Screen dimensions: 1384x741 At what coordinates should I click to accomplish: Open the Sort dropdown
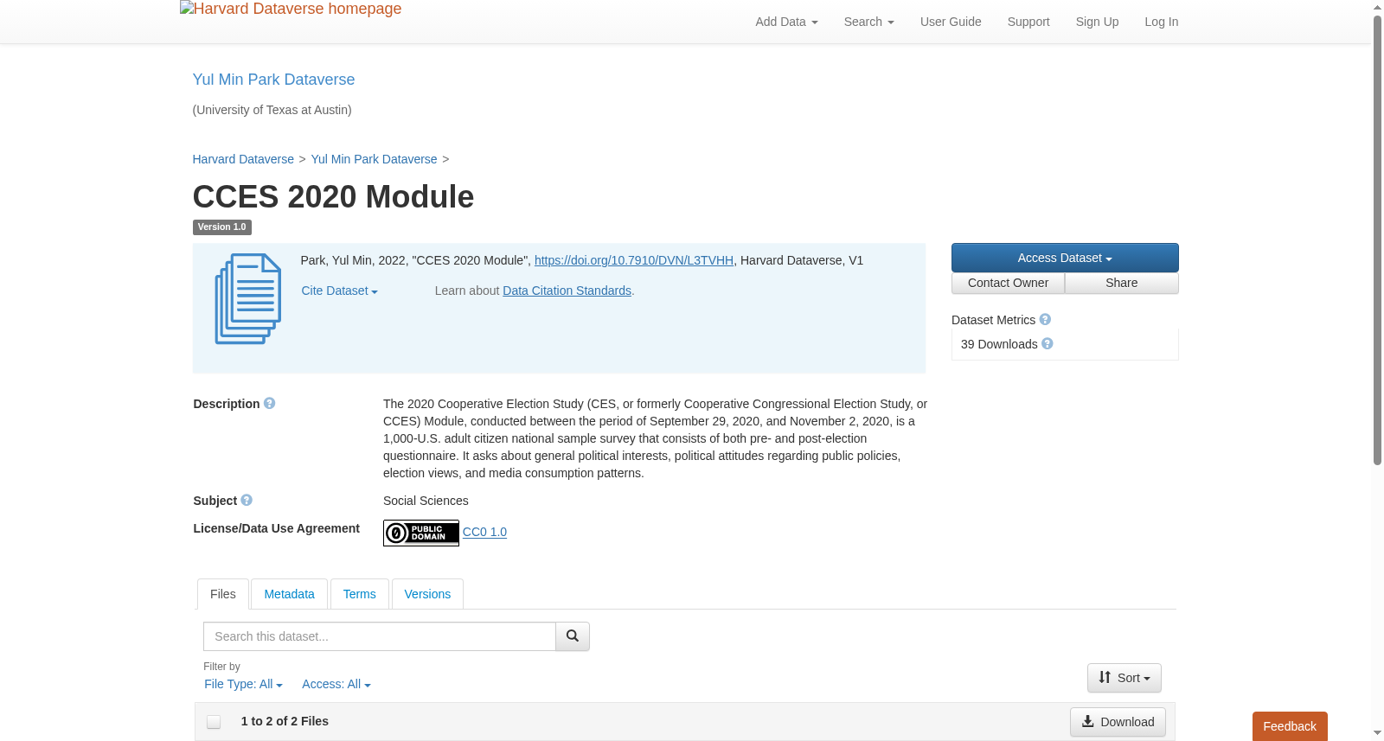pyautogui.click(x=1124, y=678)
